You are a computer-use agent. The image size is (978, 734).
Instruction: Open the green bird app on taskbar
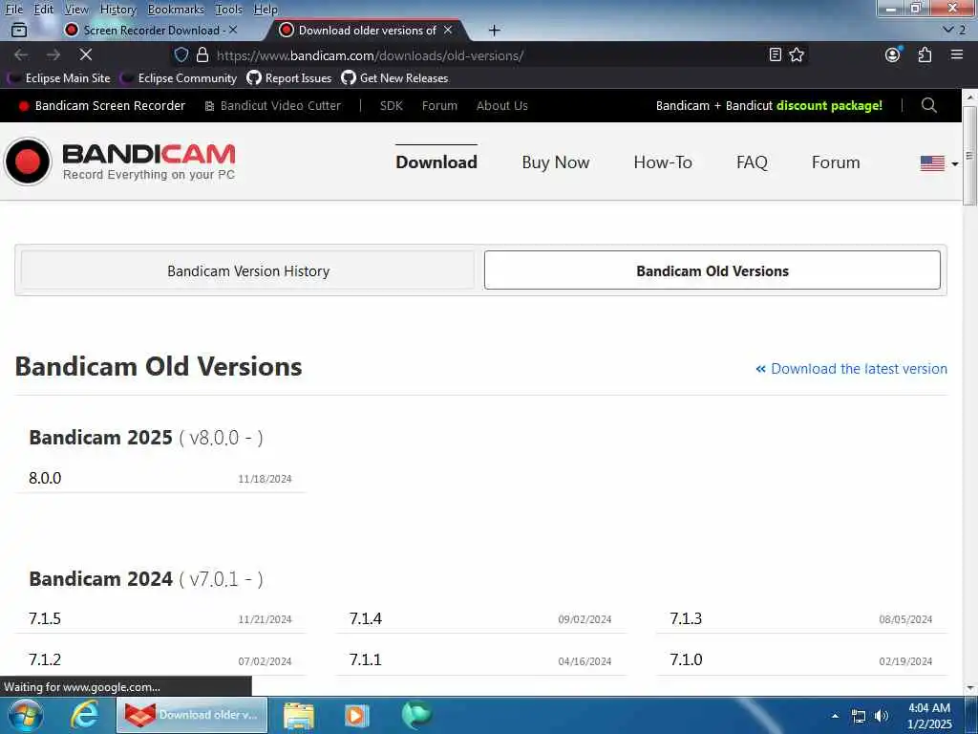pyautogui.click(x=416, y=715)
